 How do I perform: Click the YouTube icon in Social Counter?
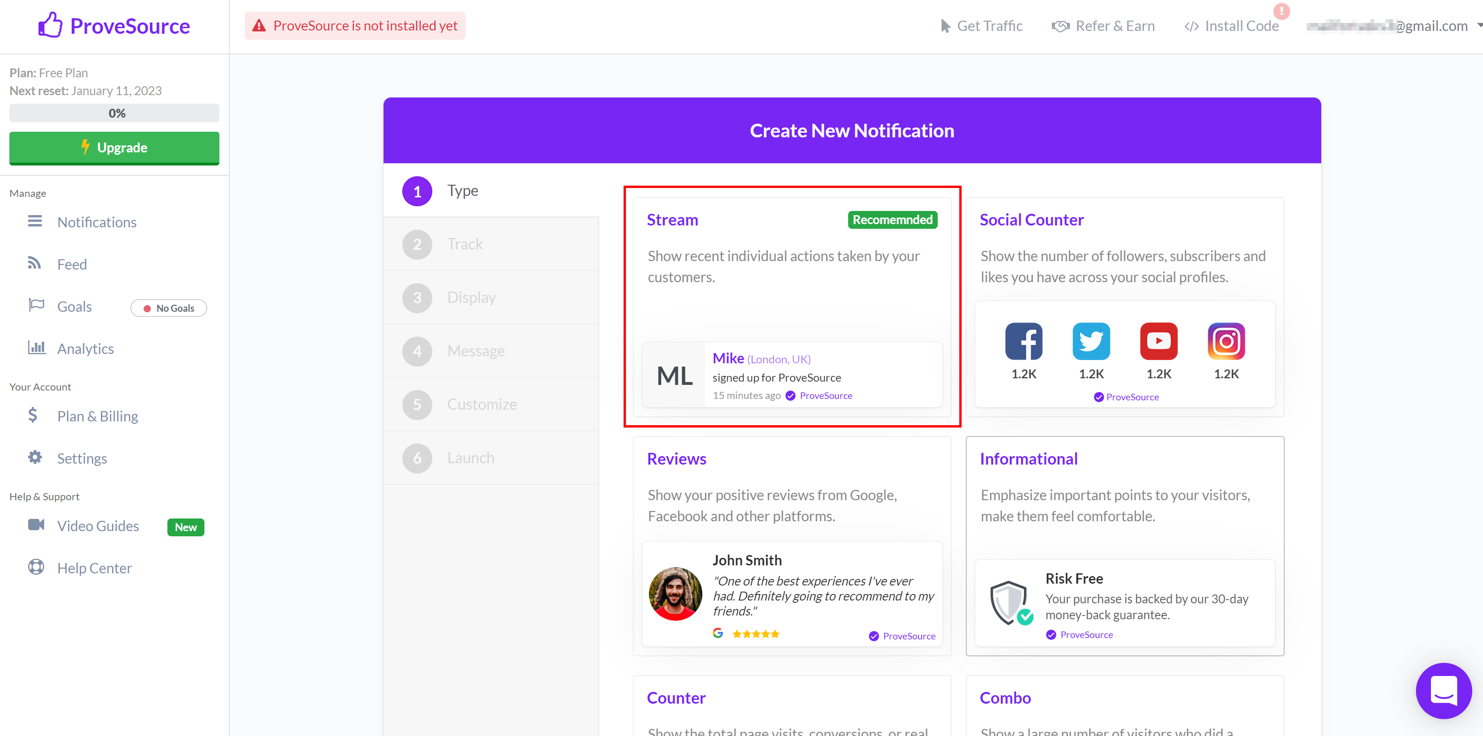pos(1159,341)
